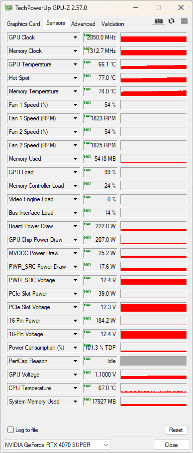The width and height of the screenshot is (193, 453).
Task: Click the 1312.7 MHz Memory Clock value
Action: tap(100, 51)
